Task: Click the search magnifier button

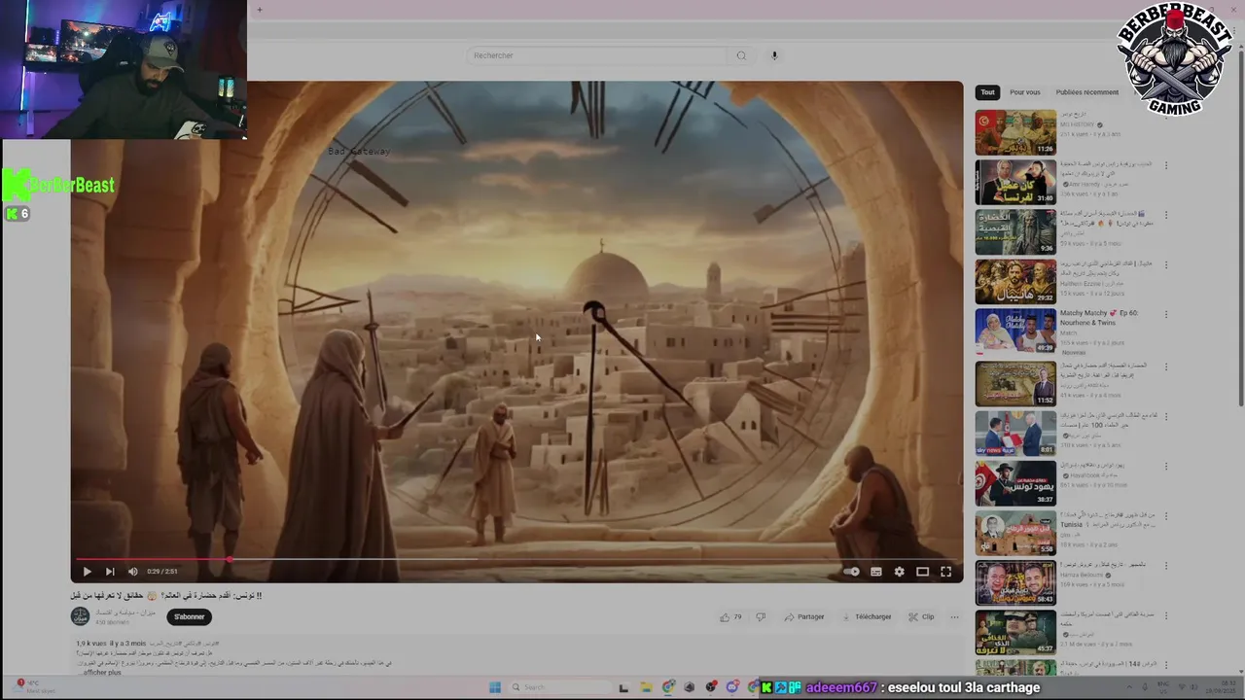Action: coord(741,55)
